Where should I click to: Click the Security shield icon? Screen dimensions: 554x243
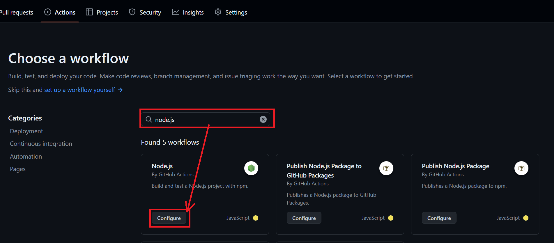132,12
